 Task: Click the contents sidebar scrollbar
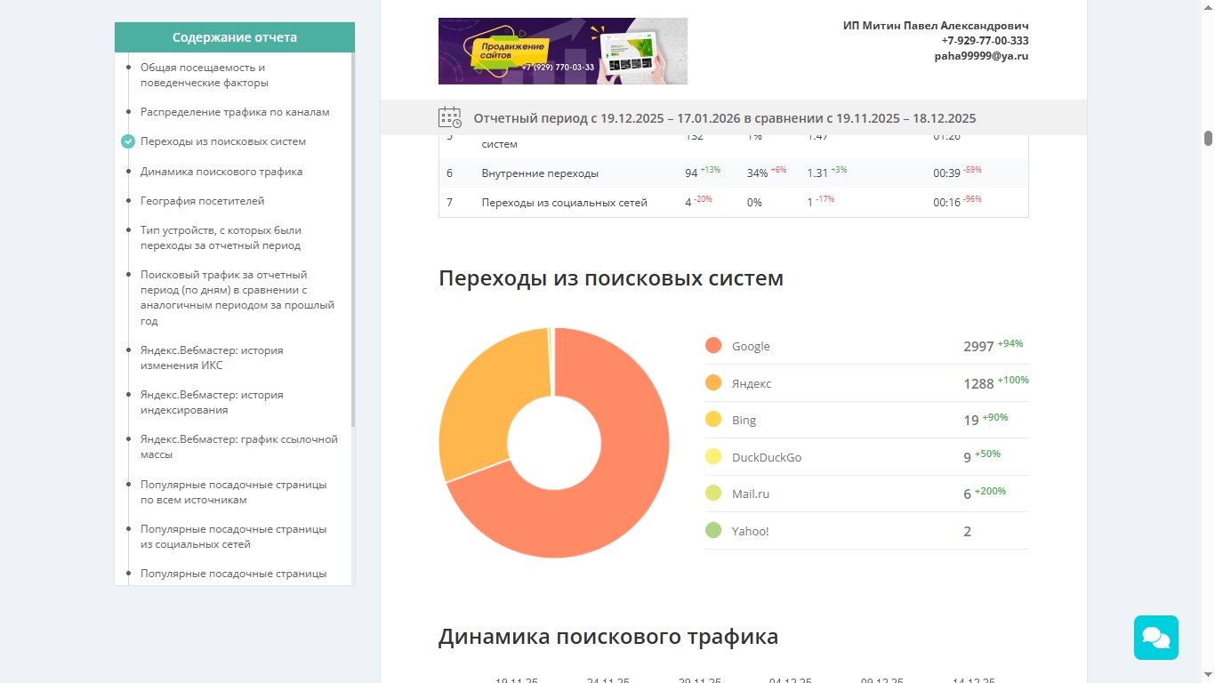coord(353,240)
